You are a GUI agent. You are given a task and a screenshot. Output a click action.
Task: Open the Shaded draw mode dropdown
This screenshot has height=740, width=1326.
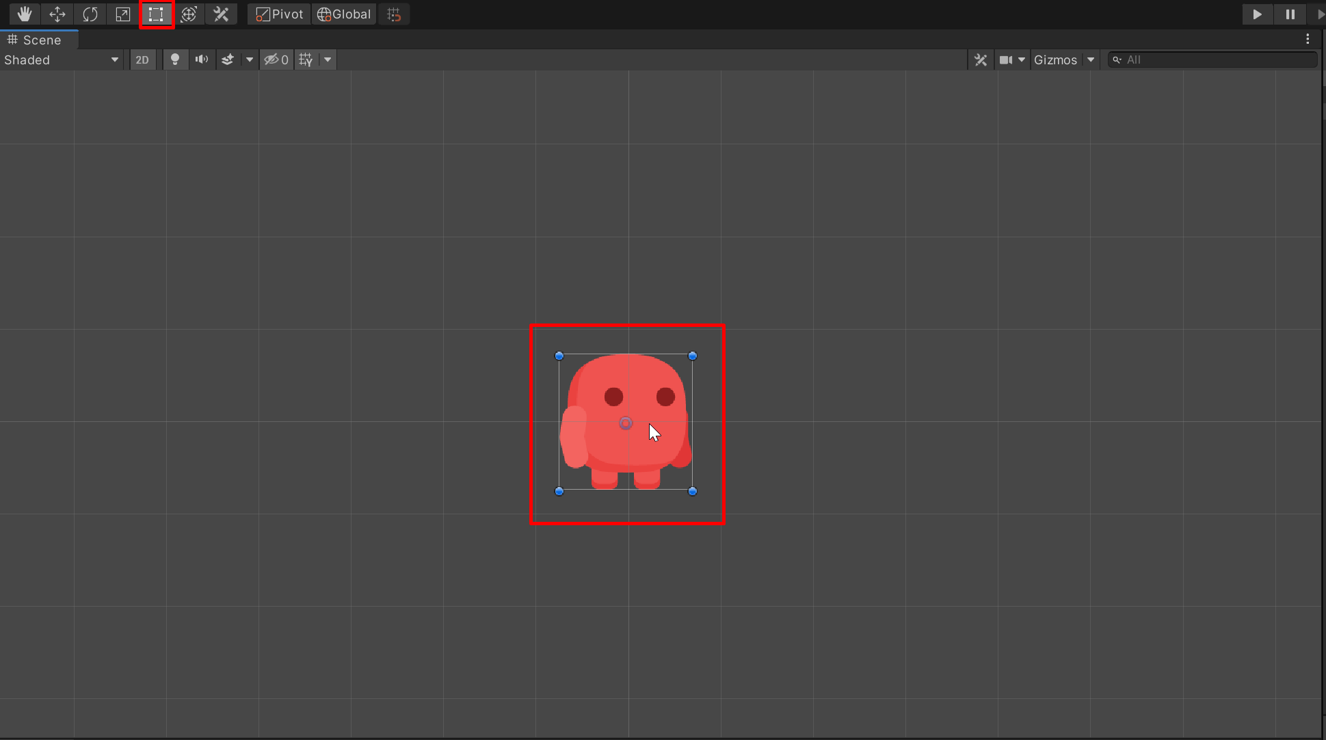(62, 60)
